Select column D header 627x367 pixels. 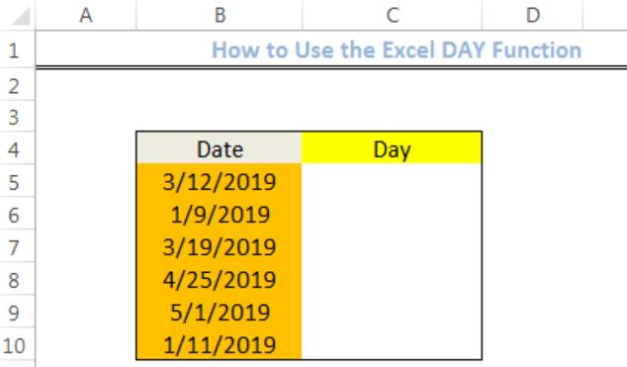tap(533, 15)
